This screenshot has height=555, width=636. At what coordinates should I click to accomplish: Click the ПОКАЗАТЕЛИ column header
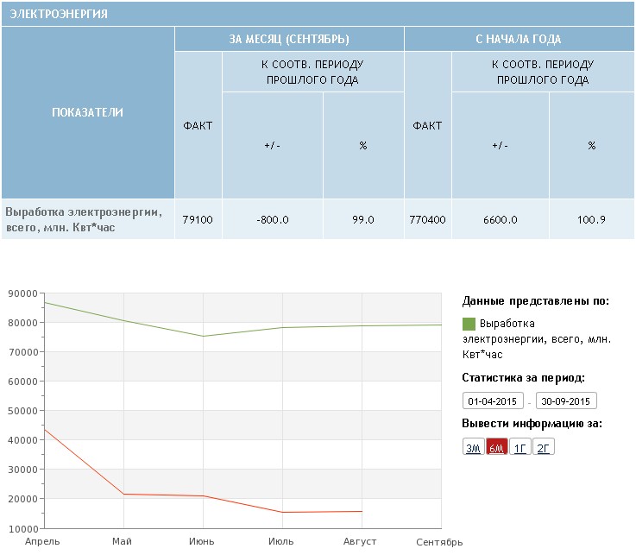pyautogui.click(x=87, y=113)
